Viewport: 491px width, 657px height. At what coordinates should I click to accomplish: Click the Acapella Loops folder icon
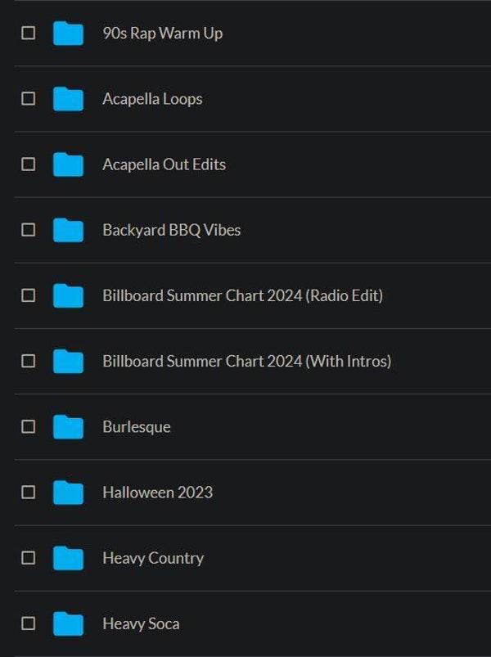(68, 99)
